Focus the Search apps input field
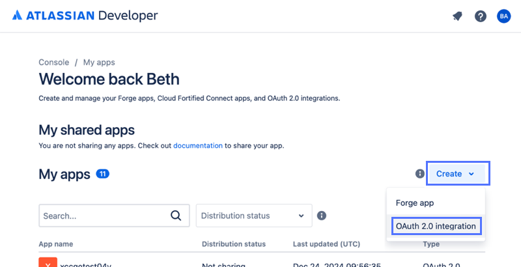The image size is (521, 267). click(115, 216)
